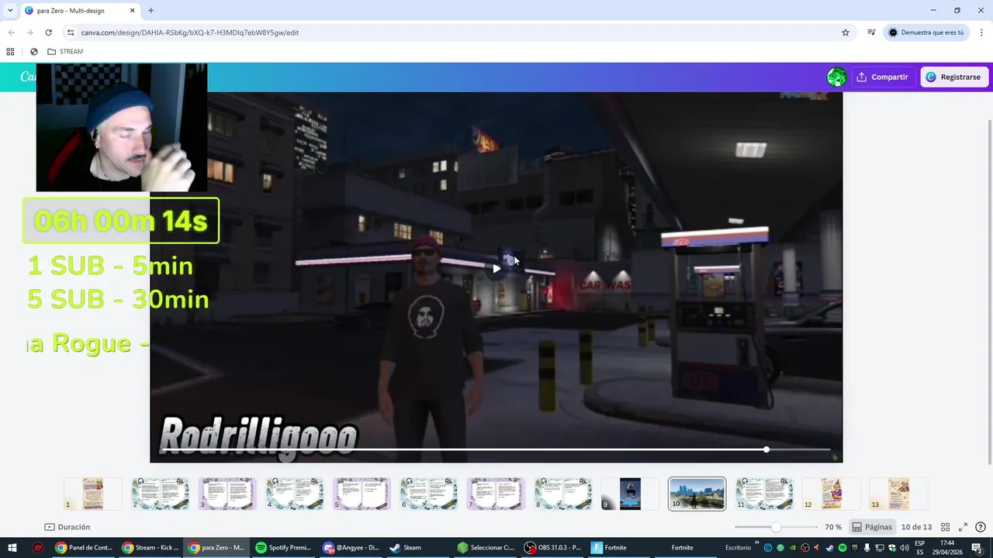Open Spotify Premium from the taskbar
Viewport: 993px width, 558px height.
point(283,548)
